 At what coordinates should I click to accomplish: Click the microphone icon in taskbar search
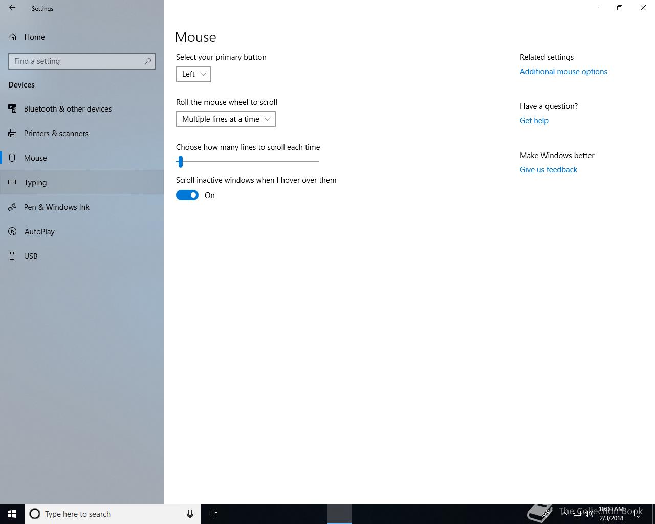point(190,514)
